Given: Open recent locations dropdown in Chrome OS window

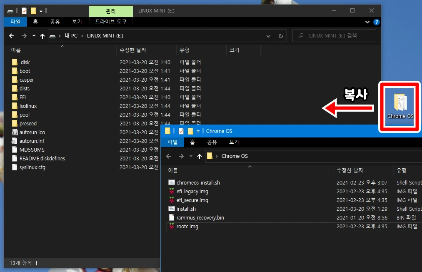Looking at the screenshot, I should [x=191, y=156].
